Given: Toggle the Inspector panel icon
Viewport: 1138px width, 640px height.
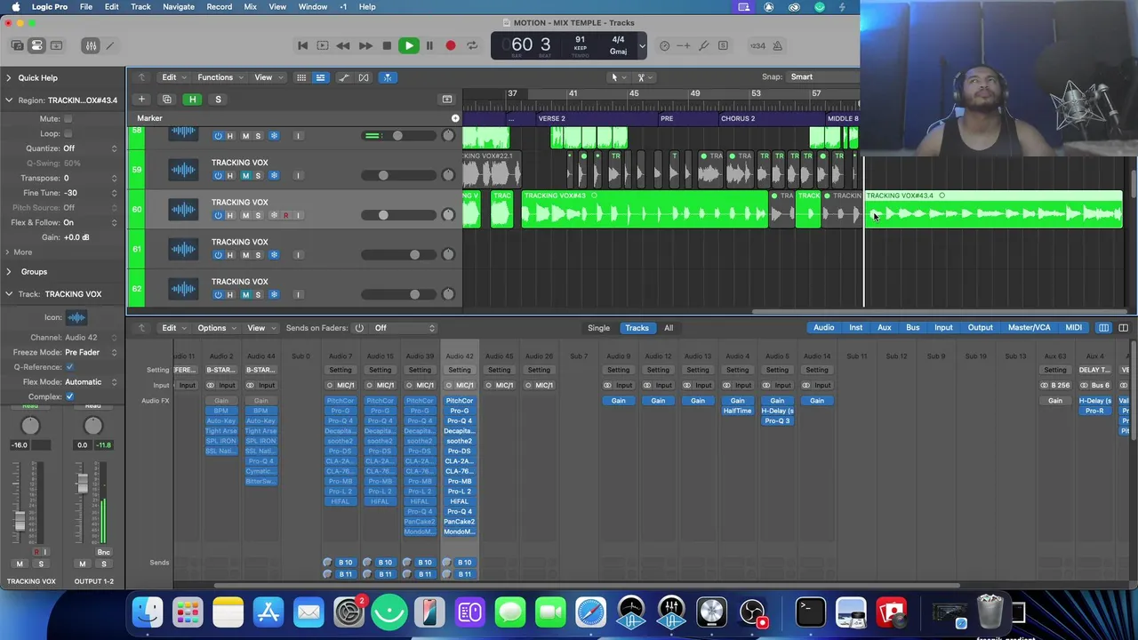Looking at the screenshot, I should tap(36, 45).
